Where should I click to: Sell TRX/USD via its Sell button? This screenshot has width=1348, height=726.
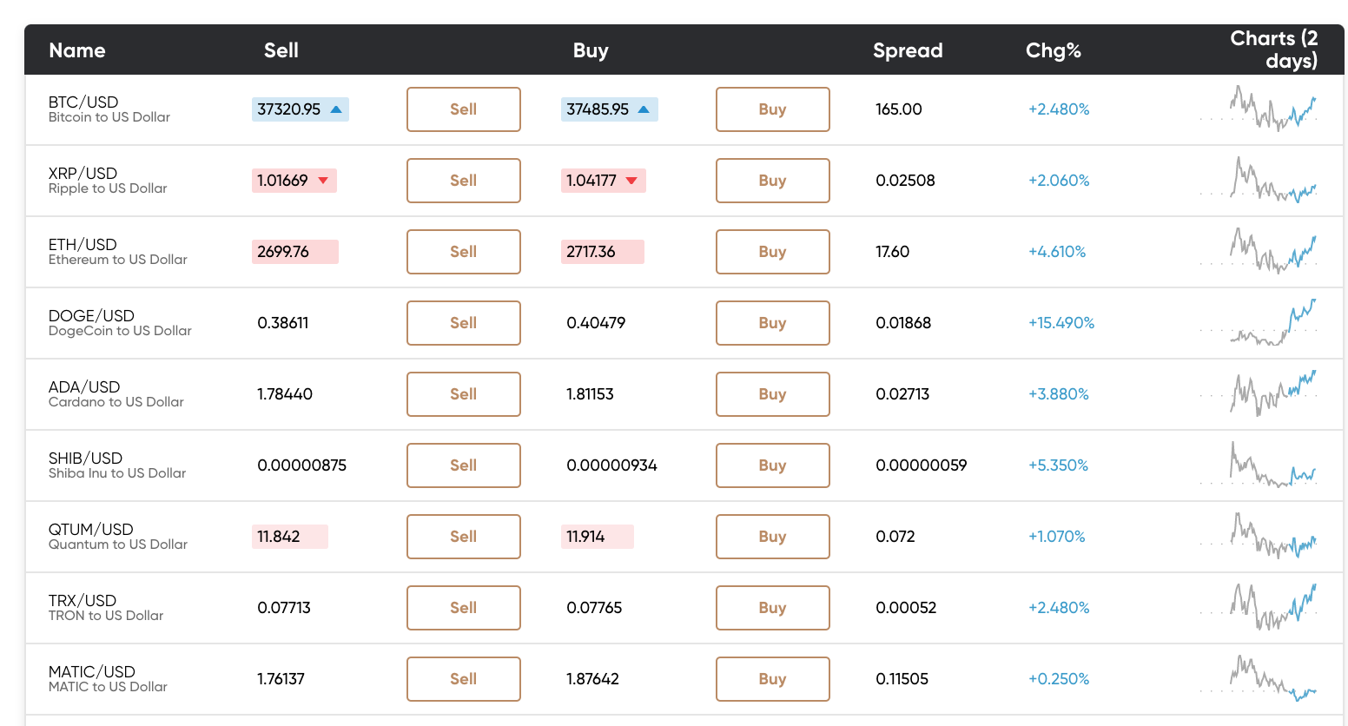(x=464, y=608)
